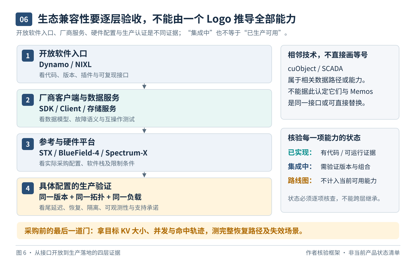Click the heading 参考与硬件平台
The width and height of the screenshot is (416, 260).
click(67, 142)
